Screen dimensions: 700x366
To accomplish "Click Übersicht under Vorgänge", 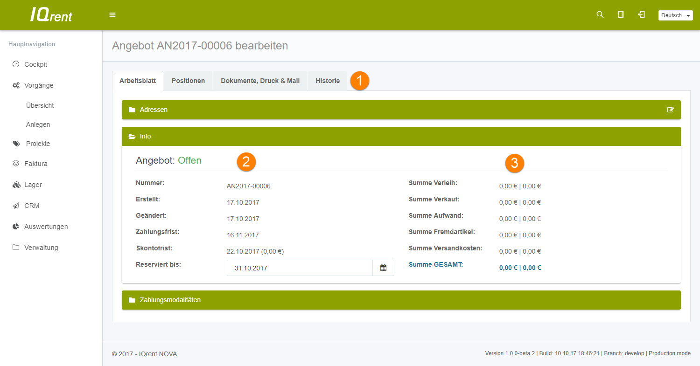I will [x=40, y=105].
